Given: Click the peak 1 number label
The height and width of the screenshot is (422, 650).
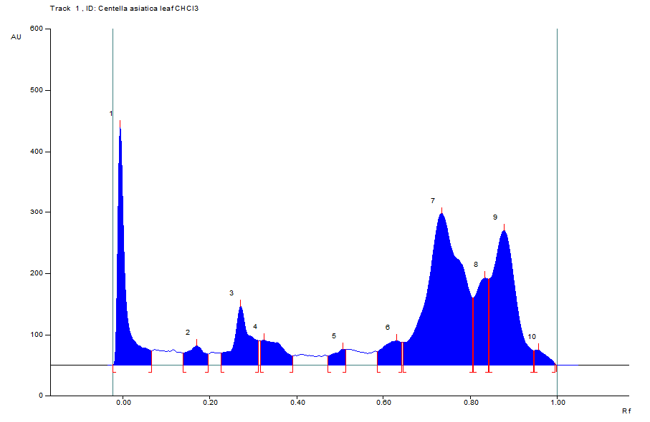Looking at the screenshot, I should tap(110, 114).
